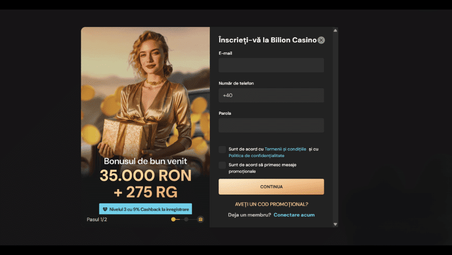Focus the E-mail input field

[x=271, y=65]
